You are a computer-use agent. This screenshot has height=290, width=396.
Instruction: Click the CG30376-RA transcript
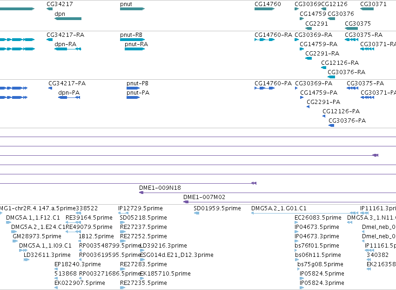tap(331, 77)
